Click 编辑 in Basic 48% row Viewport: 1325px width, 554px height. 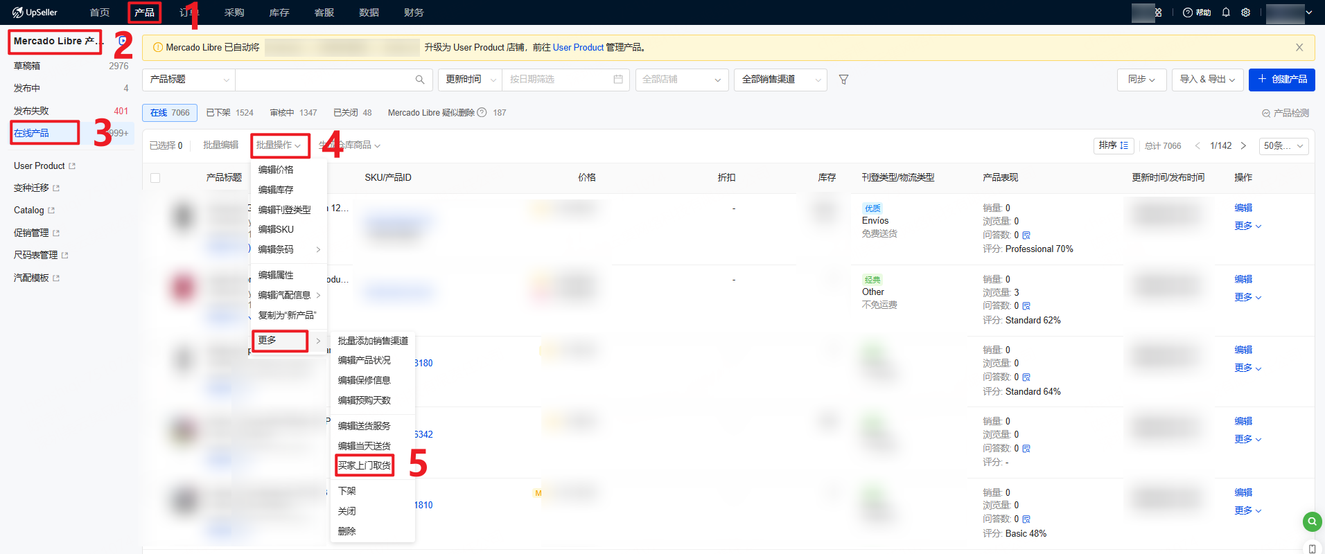click(1243, 492)
